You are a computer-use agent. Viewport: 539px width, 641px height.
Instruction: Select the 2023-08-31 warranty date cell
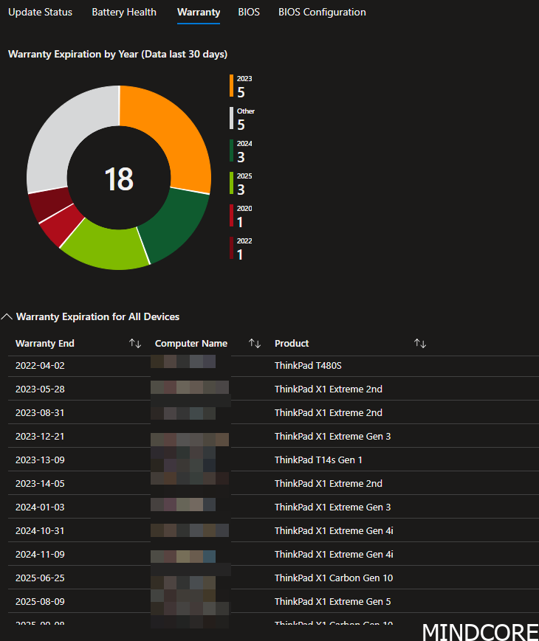(40, 413)
